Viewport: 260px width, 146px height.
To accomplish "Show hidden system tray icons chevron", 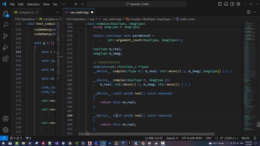I will pyautogui.click(x=227, y=143).
